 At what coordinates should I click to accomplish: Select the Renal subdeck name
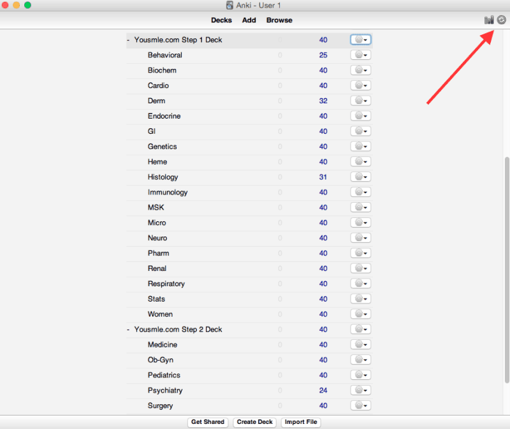[x=157, y=268]
